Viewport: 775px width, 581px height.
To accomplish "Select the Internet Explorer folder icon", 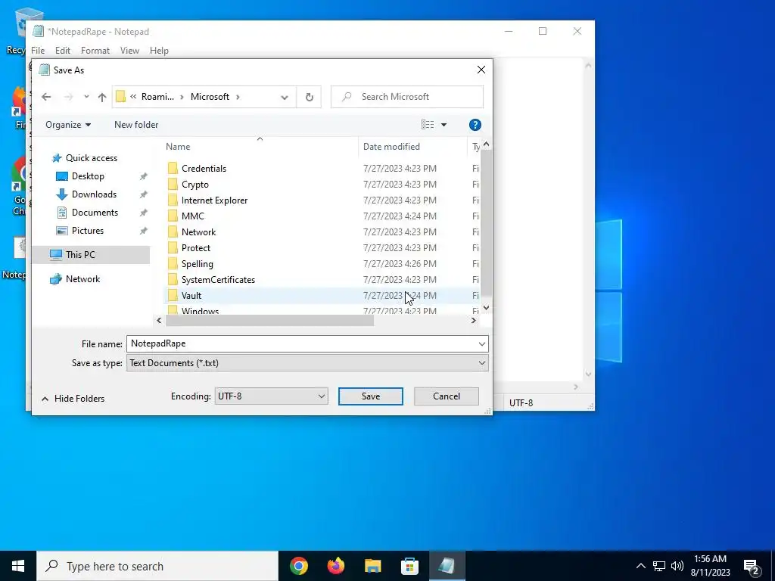I will coord(173,200).
